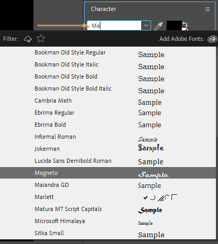The width and height of the screenshot is (218, 244).
Task: Choose the Cambria Math font
Action: 108,101
